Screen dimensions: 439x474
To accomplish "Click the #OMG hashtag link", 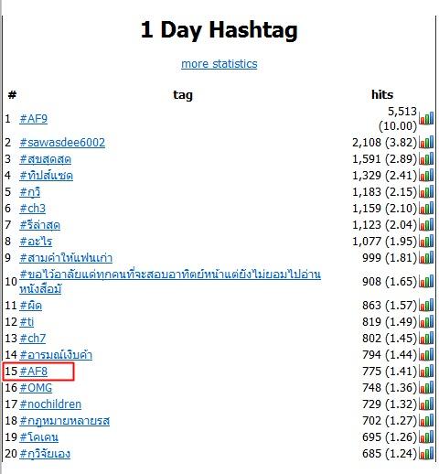I will tap(36, 387).
